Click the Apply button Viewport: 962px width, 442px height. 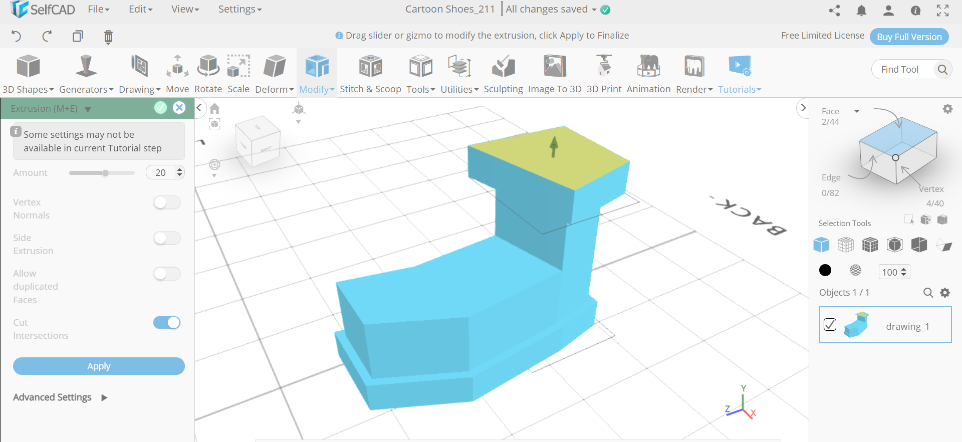(99, 366)
